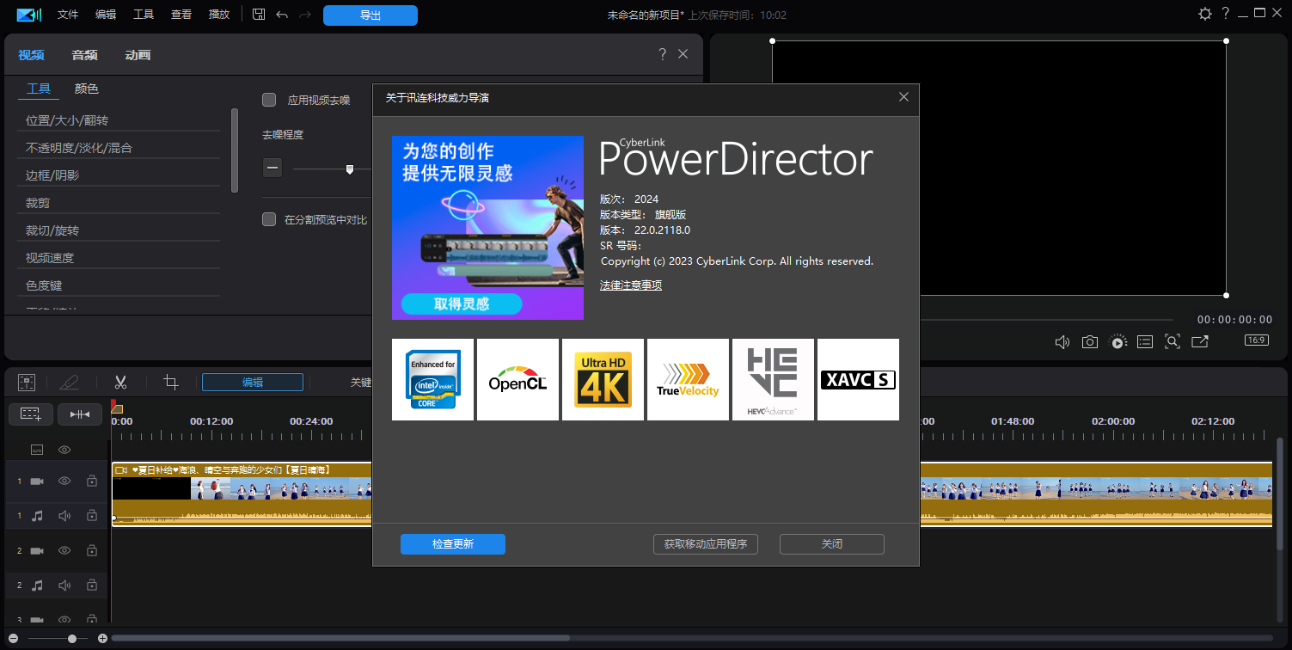Undo the last action
The height and width of the screenshot is (650, 1292).
(282, 15)
